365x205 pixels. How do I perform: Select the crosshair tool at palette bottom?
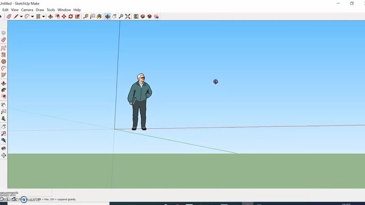(3, 155)
